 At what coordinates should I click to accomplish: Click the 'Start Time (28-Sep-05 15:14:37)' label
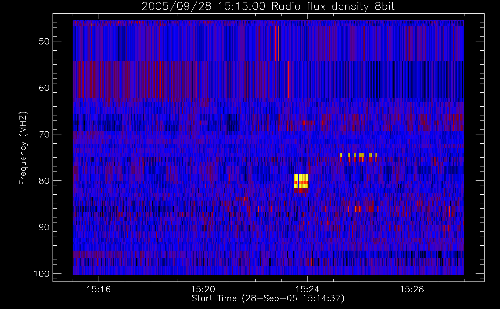268,298
